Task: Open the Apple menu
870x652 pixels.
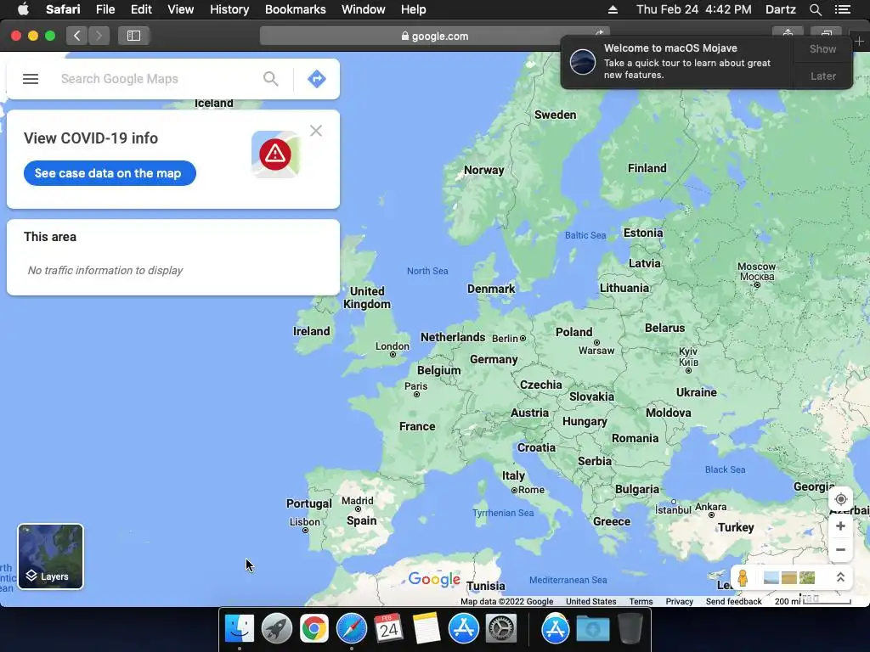Action: click(x=23, y=9)
